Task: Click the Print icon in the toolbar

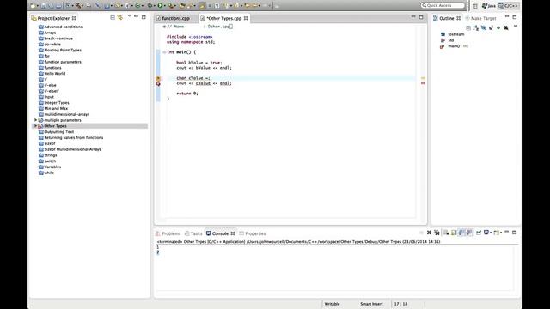Action: coord(58,6)
